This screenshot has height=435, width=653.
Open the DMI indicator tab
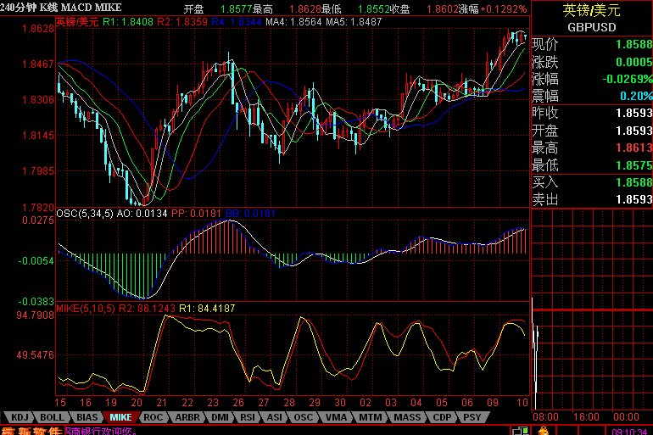tap(219, 417)
